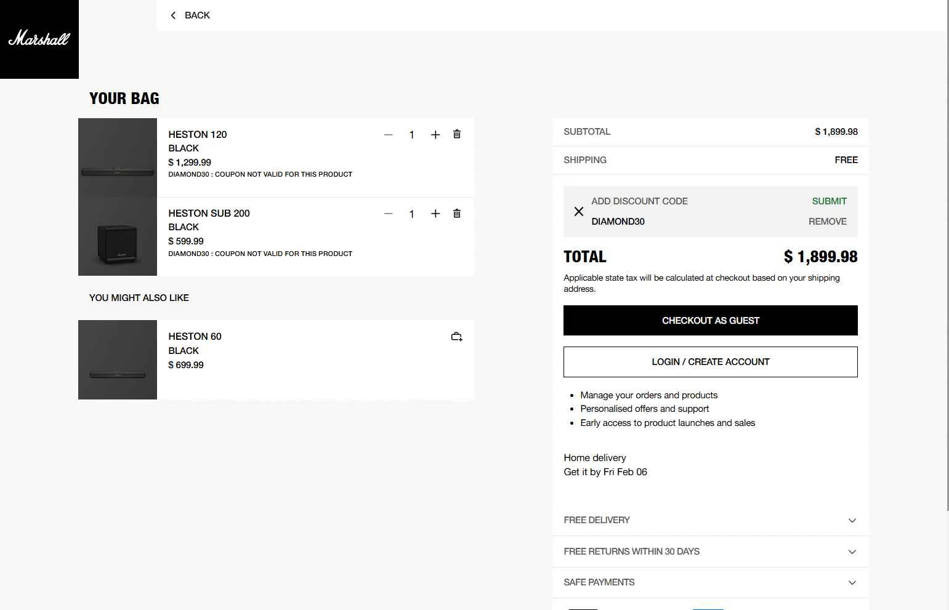Open the Heston 120 product thumbnail

coord(118,158)
